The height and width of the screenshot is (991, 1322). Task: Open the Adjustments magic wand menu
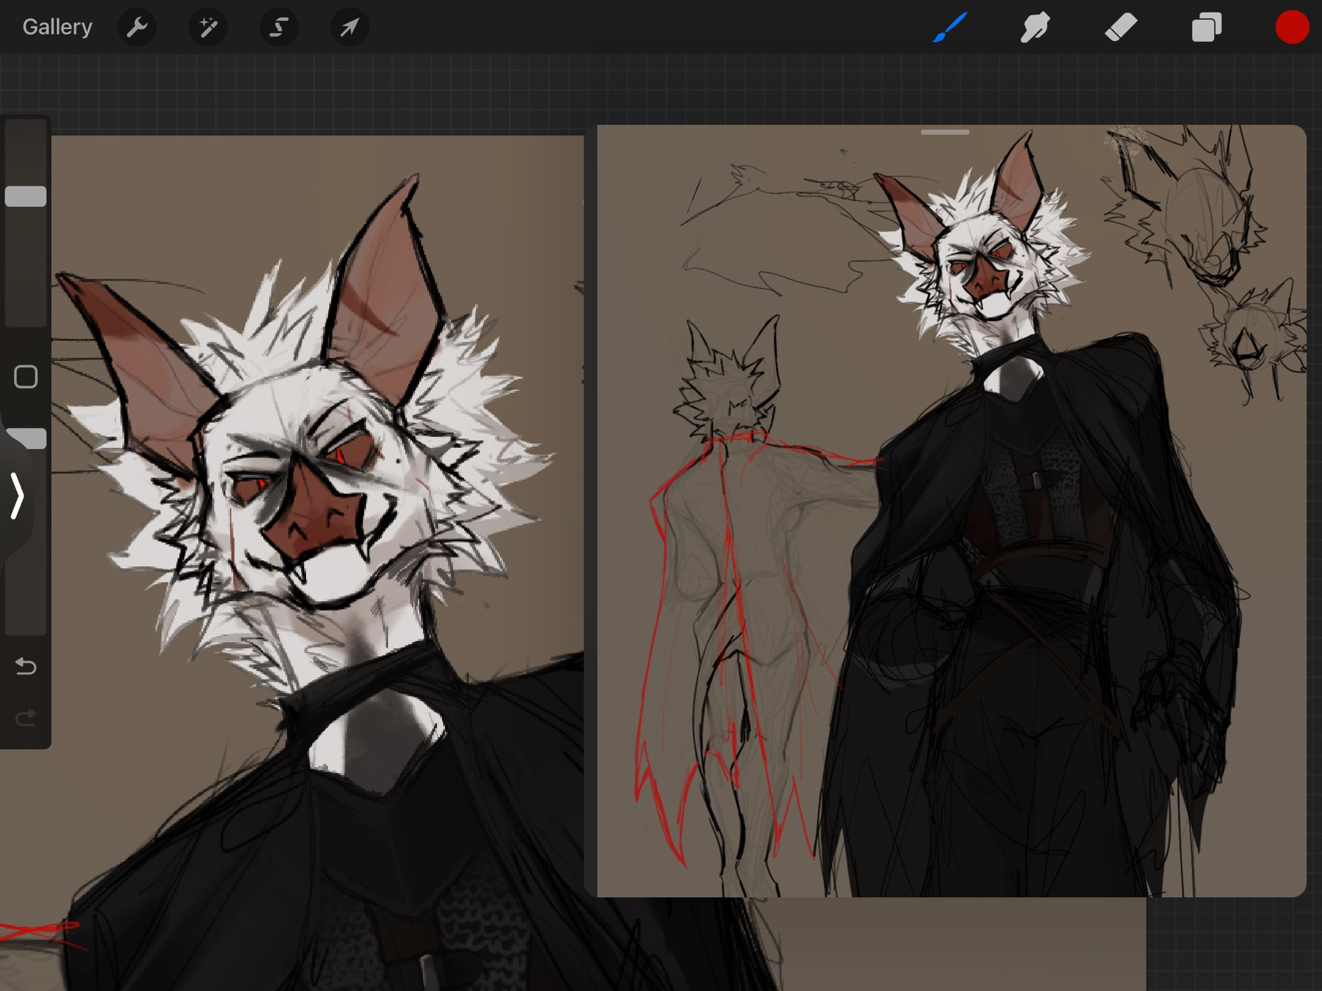click(x=208, y=27)
